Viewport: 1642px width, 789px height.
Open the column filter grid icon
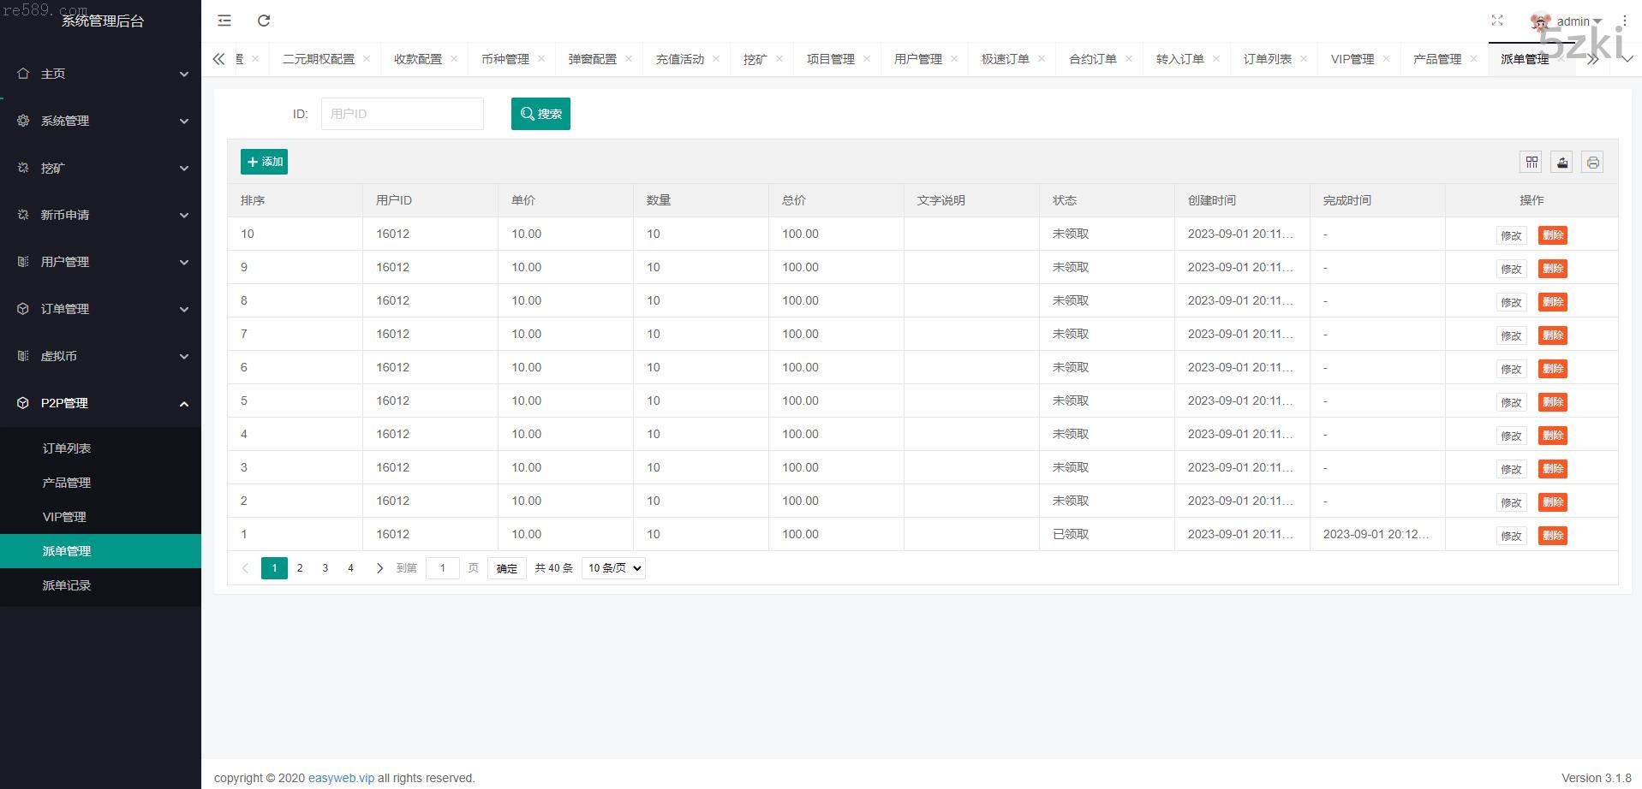(x=1532, y=162)
